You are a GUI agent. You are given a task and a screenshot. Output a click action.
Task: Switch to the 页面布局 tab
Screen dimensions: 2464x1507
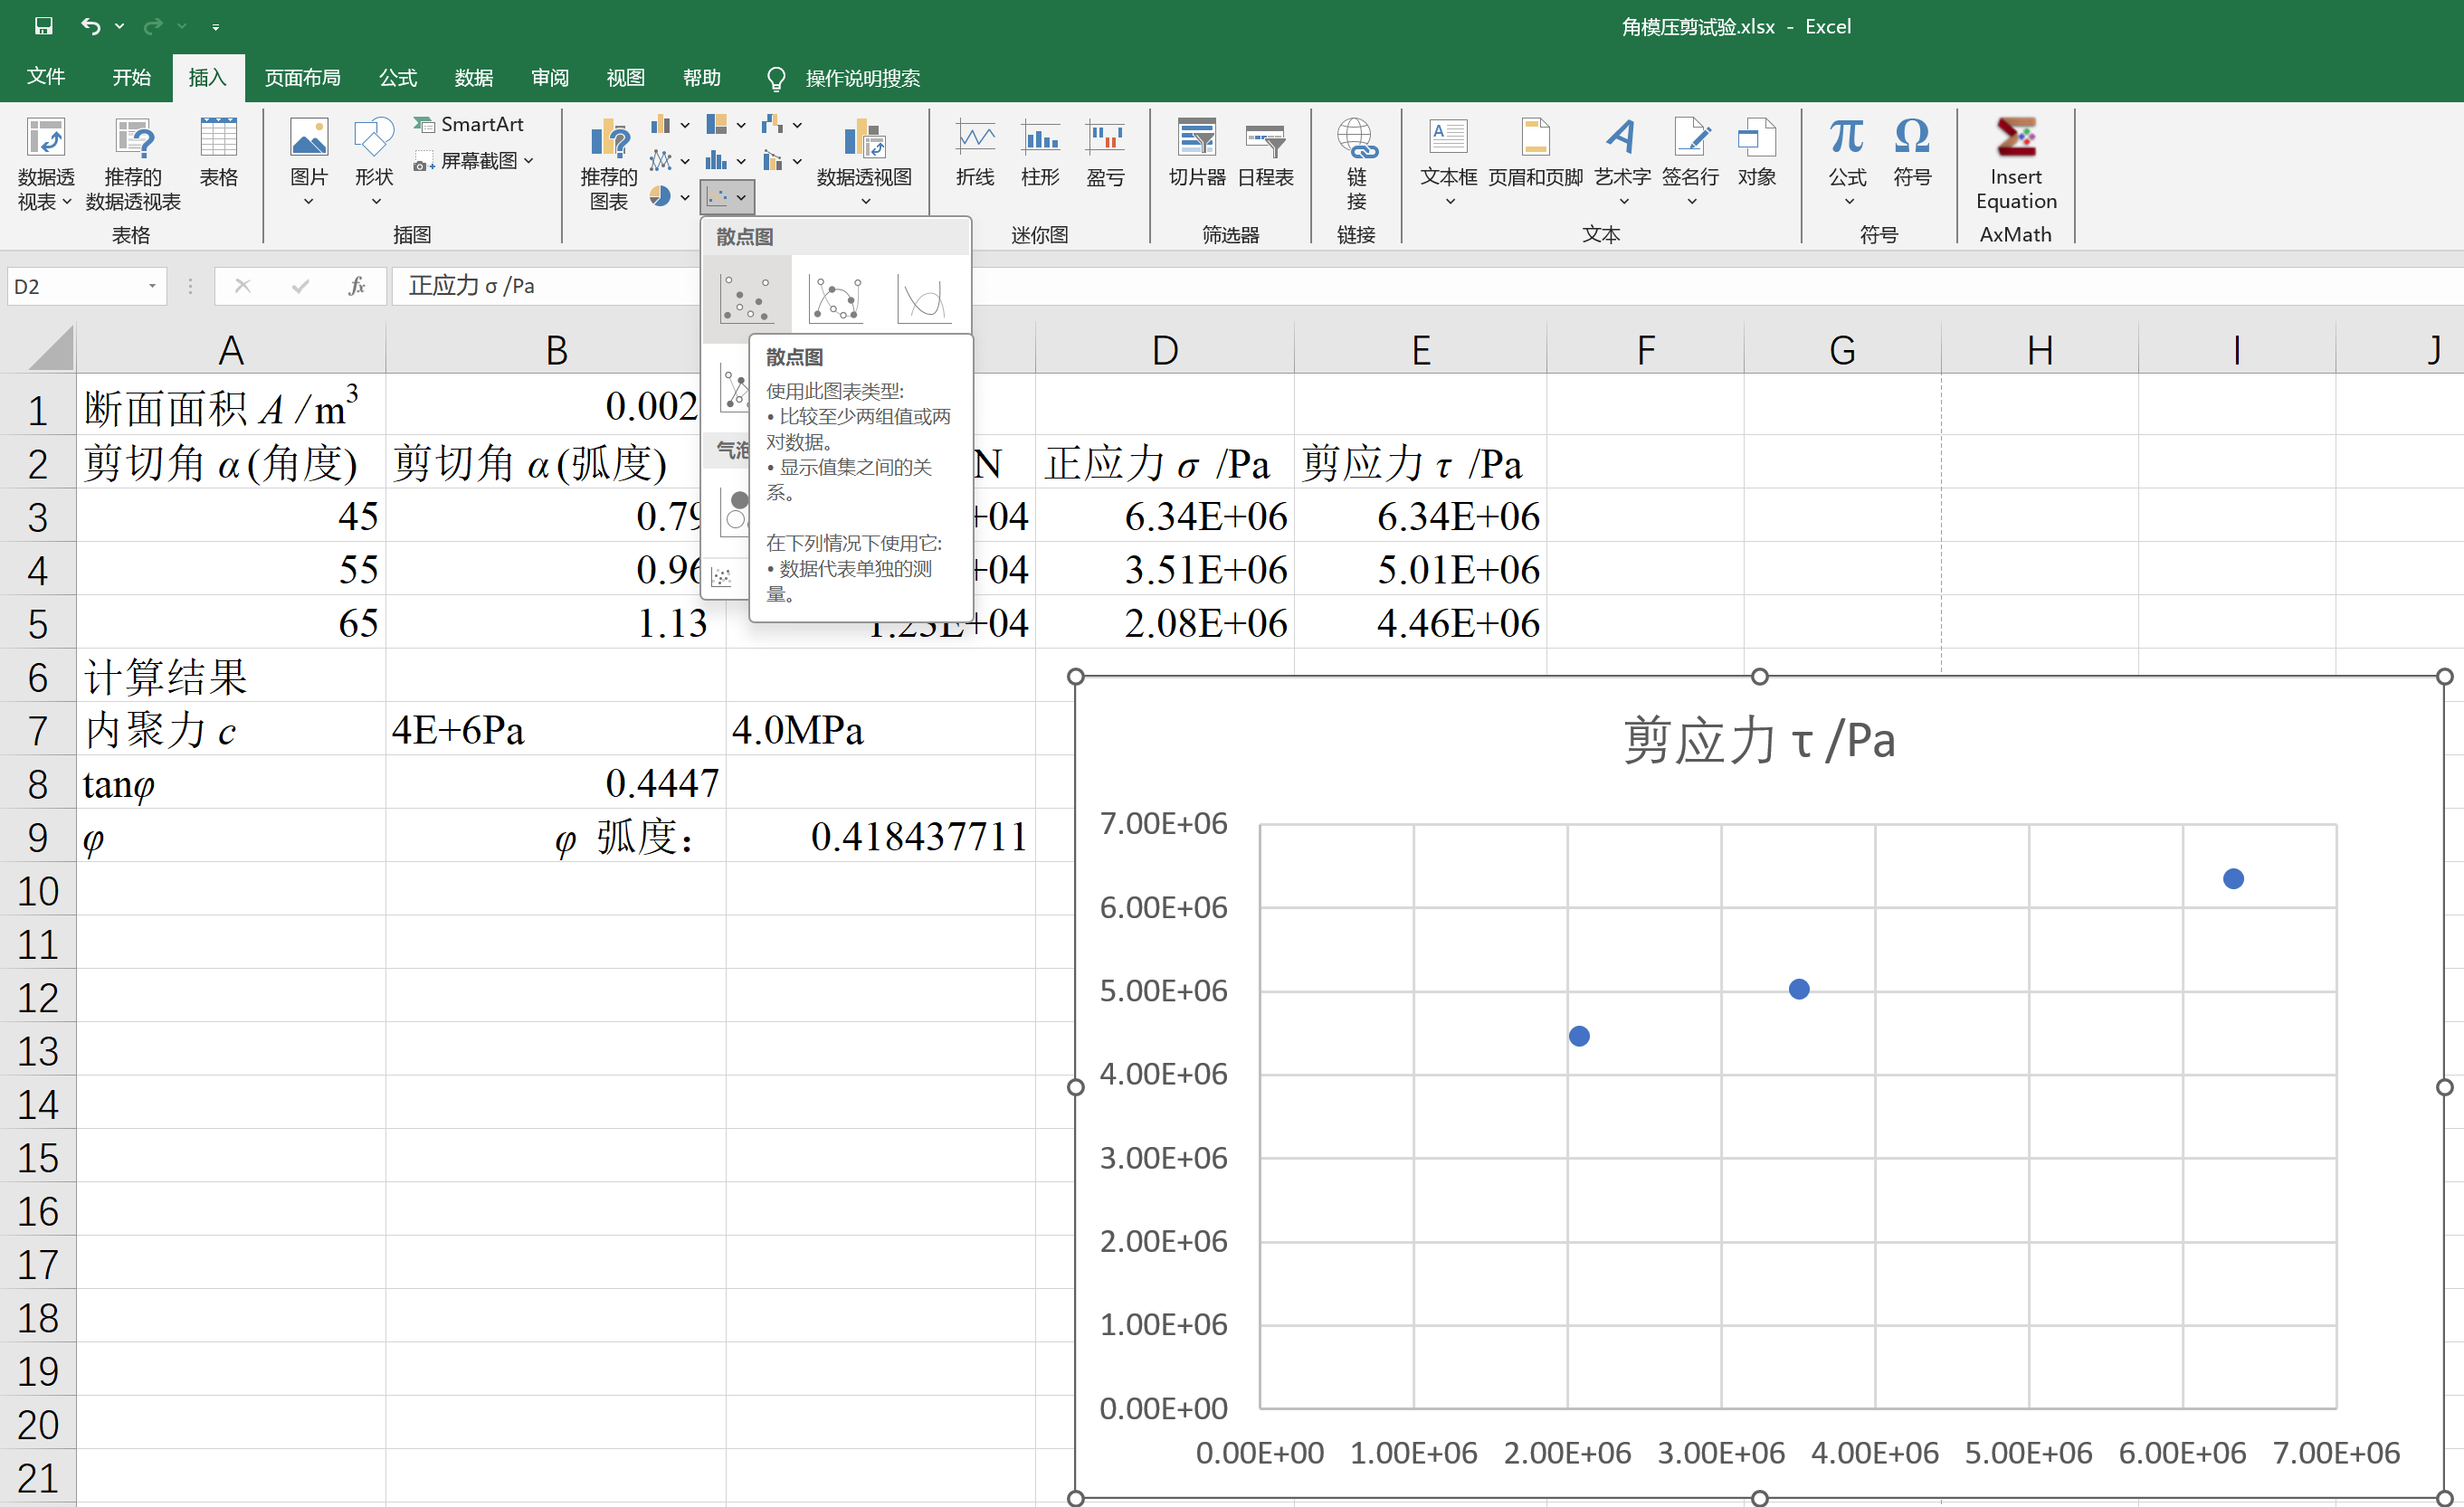coord(302,78)
